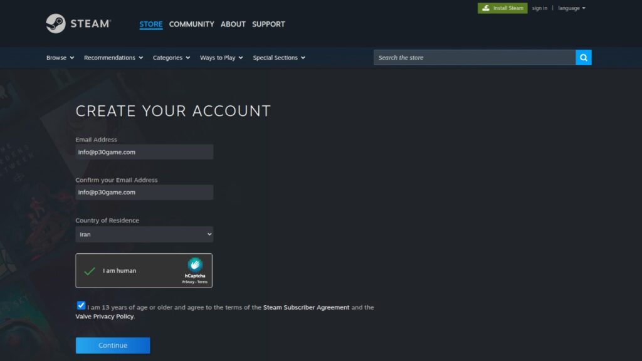Screen dimensions: 642x361
Task: Expand the Ways to Play menu
Action: click(221, 58)
